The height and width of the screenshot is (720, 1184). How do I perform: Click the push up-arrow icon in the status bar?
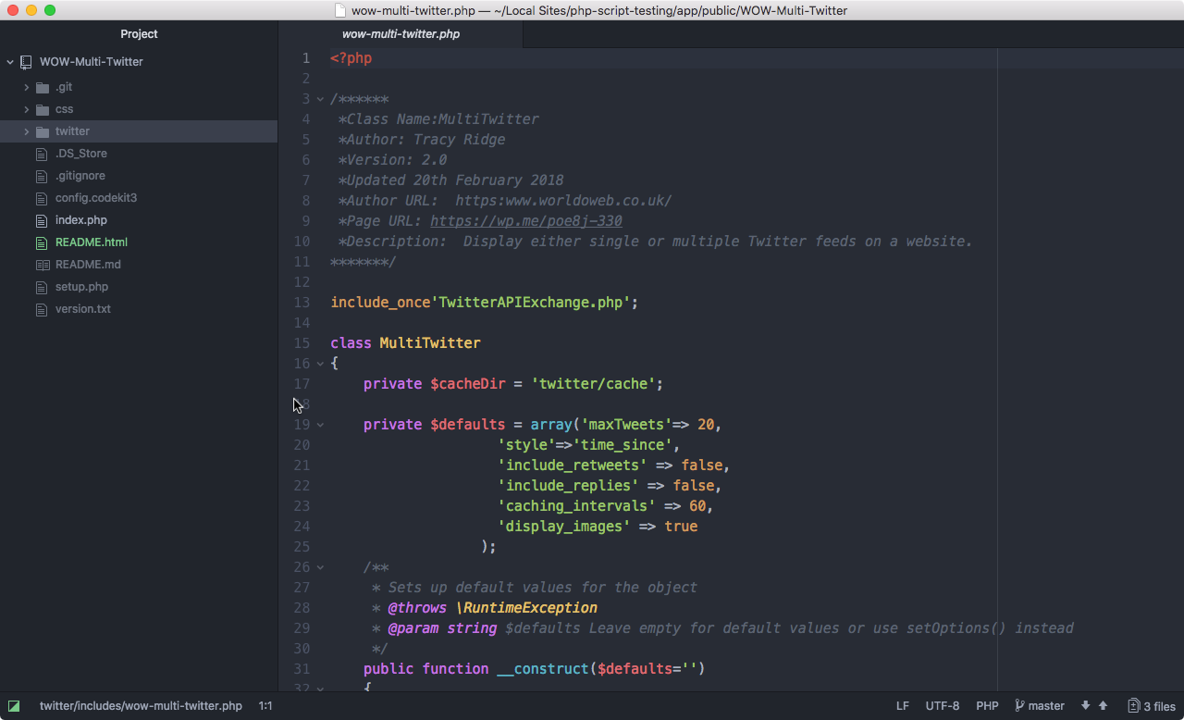(1104, 705)
